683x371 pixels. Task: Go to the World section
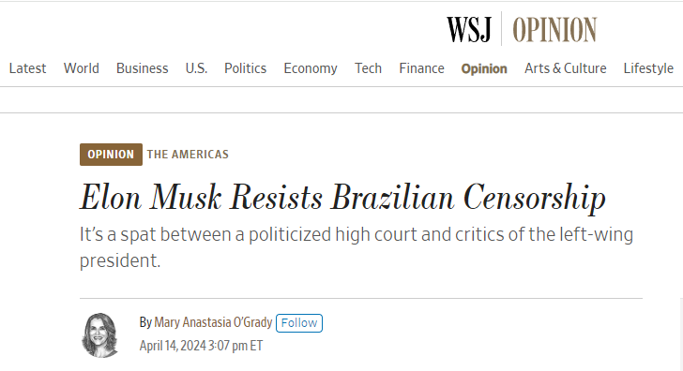(81, 68)
